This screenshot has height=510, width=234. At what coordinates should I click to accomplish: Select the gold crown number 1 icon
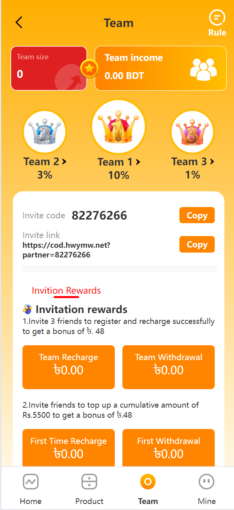pos(119,126)
